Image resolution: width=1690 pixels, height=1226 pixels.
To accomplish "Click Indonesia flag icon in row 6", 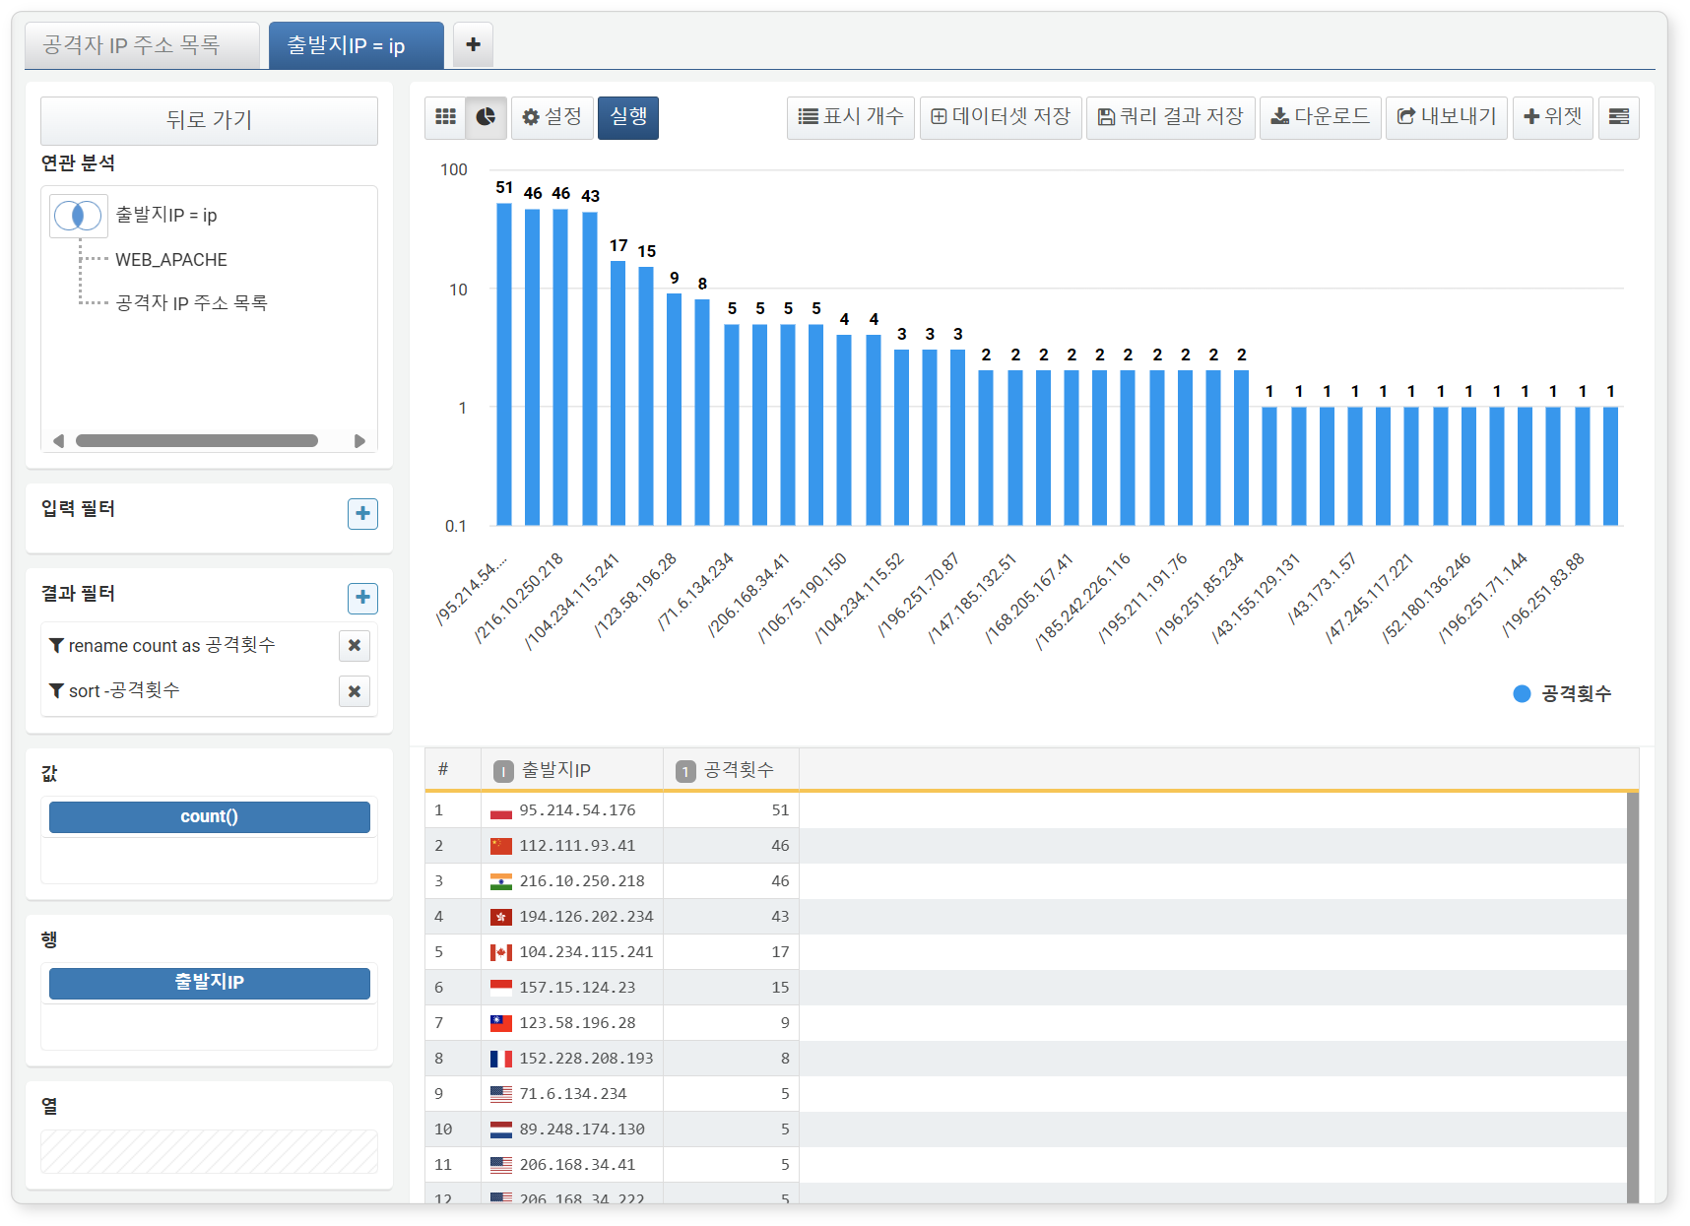I will pos(501,988).
